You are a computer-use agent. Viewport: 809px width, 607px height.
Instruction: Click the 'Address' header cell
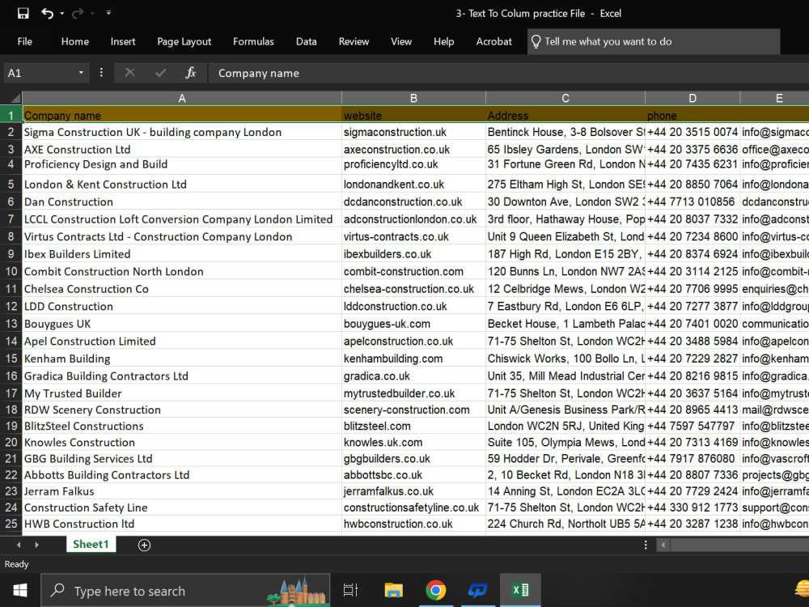[x=565, y=115]
